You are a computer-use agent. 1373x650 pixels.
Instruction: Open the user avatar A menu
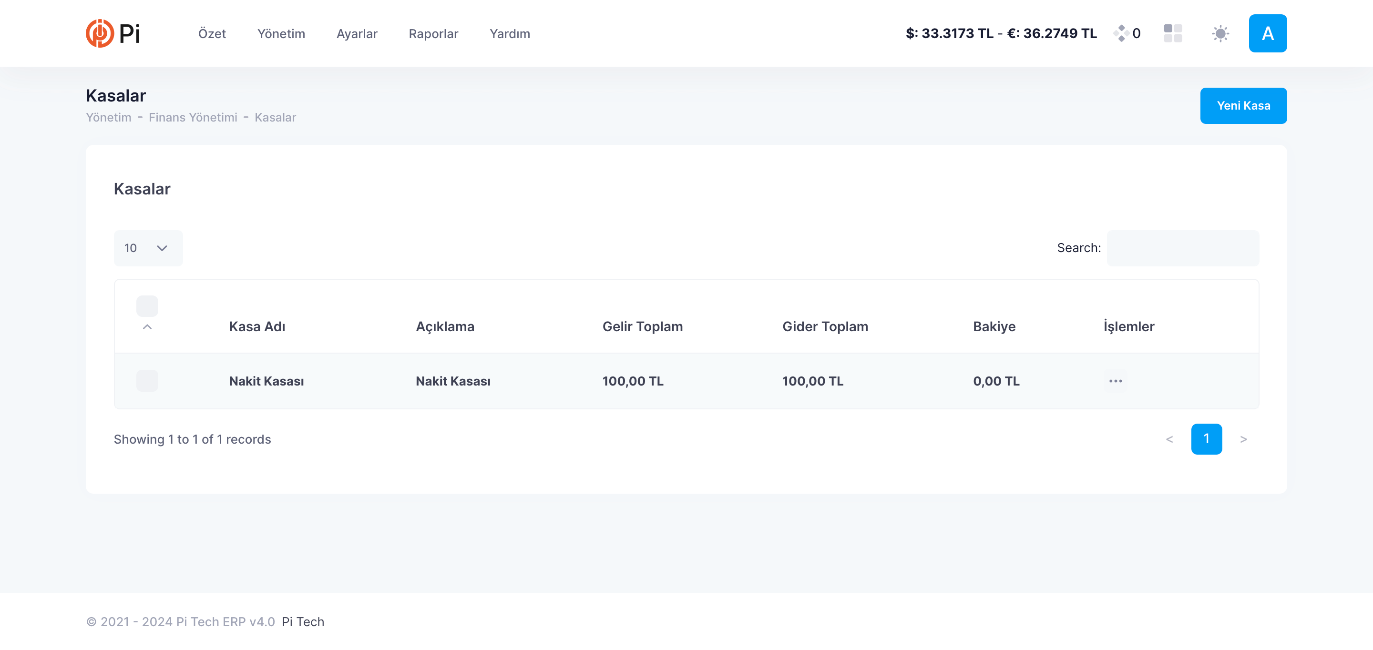(x=1267, y=33)
